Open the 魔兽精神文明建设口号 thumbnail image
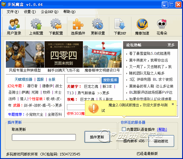This screenshot has height=159, width=183. [x=102, y=54]
